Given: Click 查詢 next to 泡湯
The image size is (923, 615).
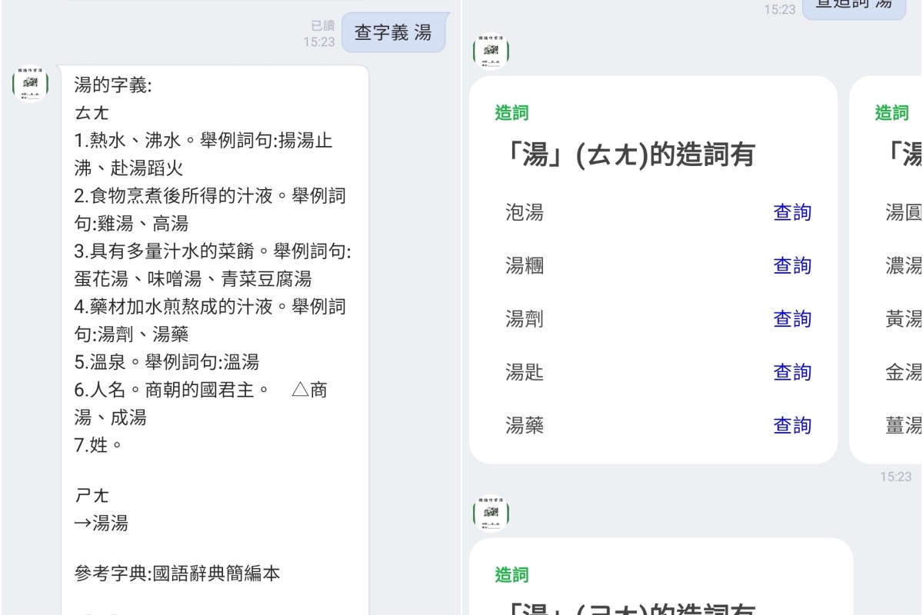Looking at the screenshot, I should click(792, 212).
